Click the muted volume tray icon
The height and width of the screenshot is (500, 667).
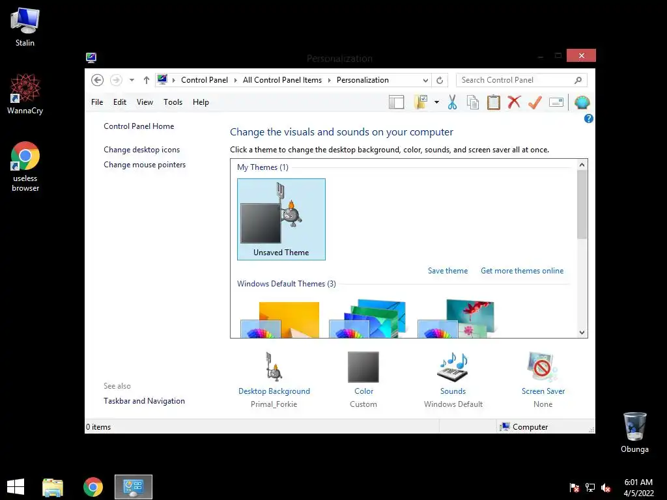click(x=606, y=487)
